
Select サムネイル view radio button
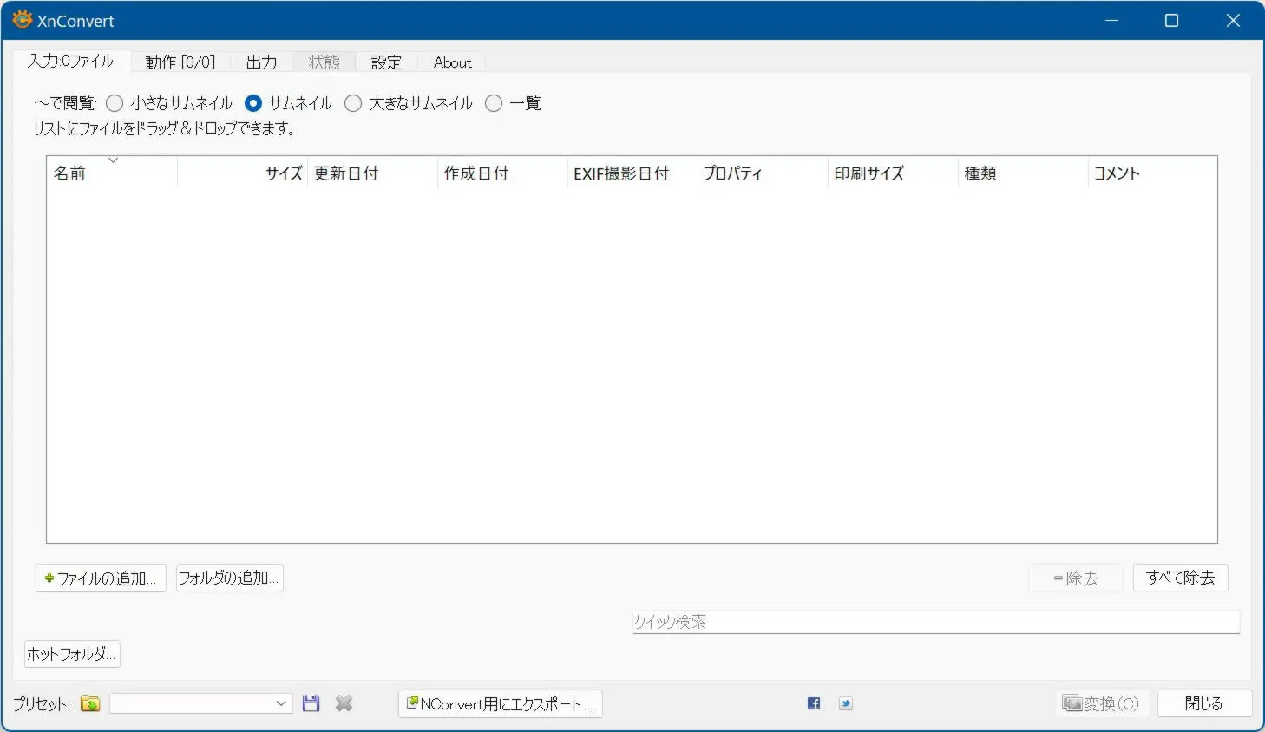(x=253, y=103)
